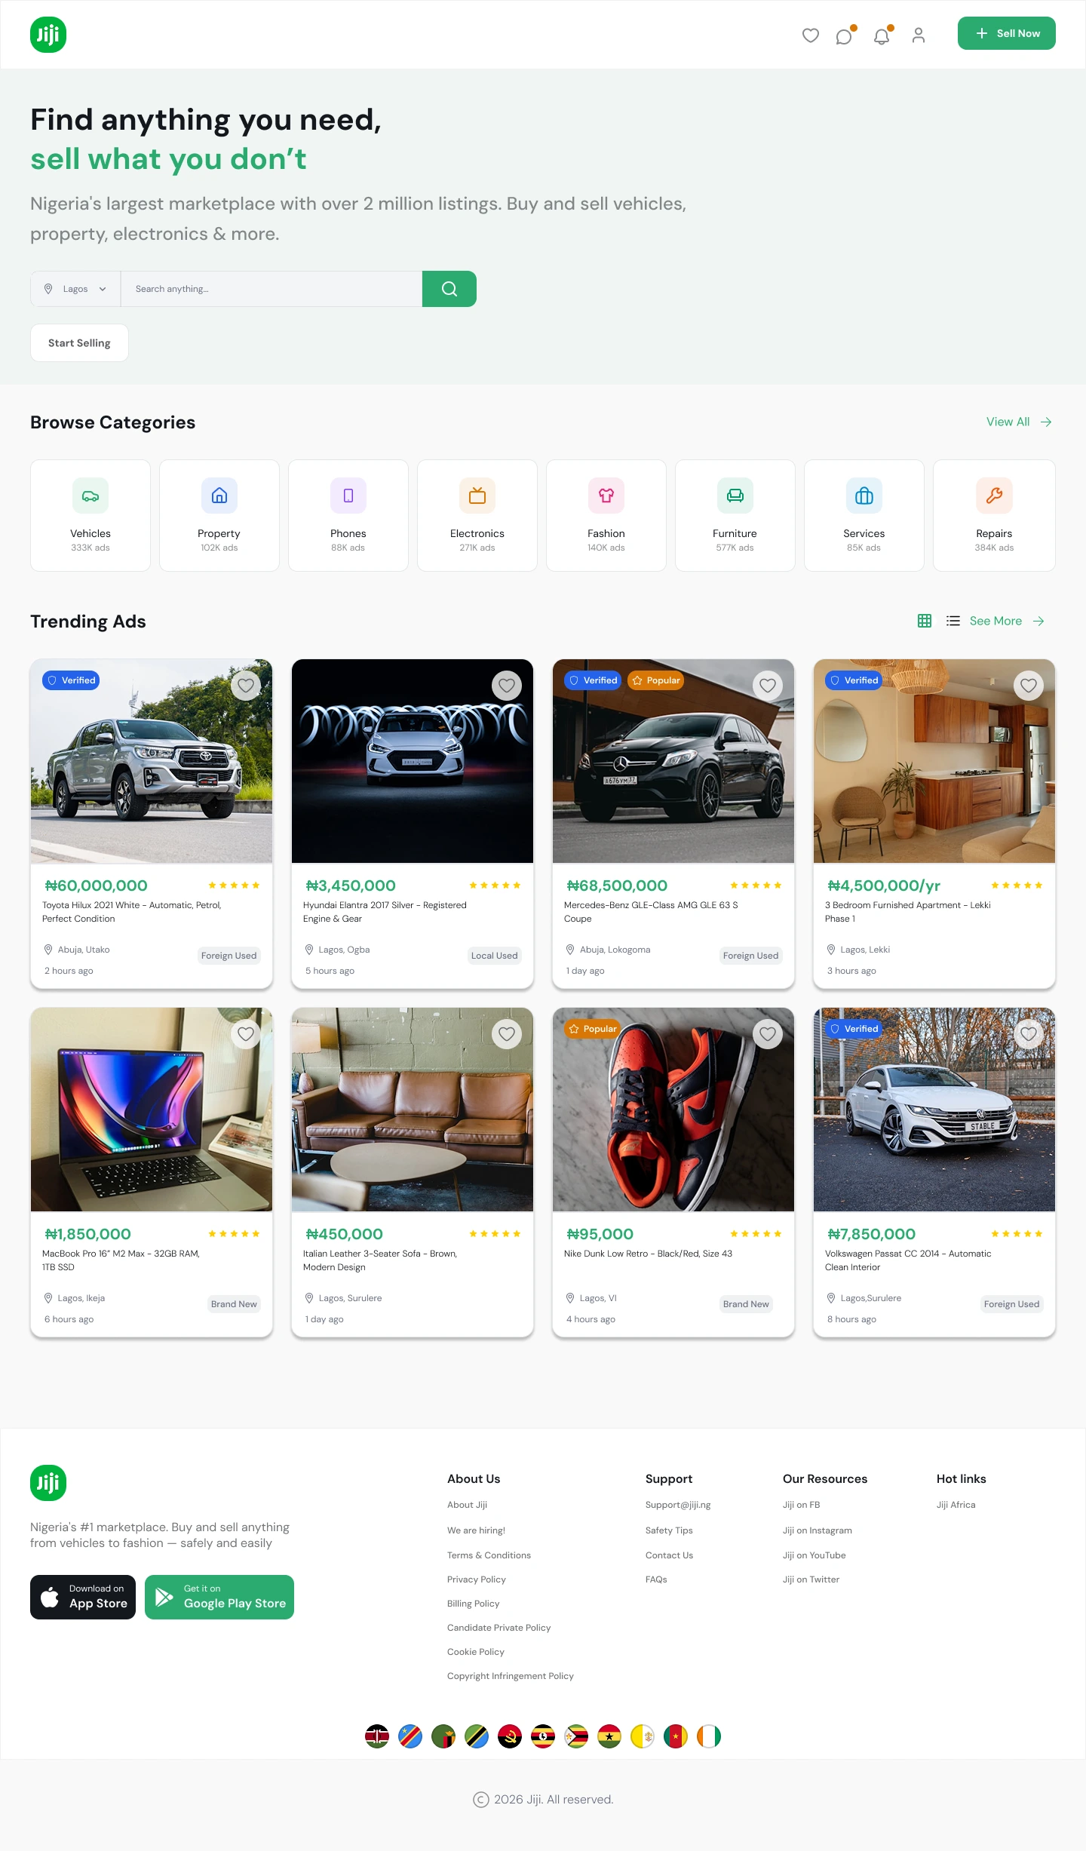Open the user profile icon

[919, 35]
